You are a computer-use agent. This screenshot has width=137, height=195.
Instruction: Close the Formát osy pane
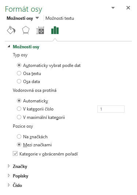[128, 8]
